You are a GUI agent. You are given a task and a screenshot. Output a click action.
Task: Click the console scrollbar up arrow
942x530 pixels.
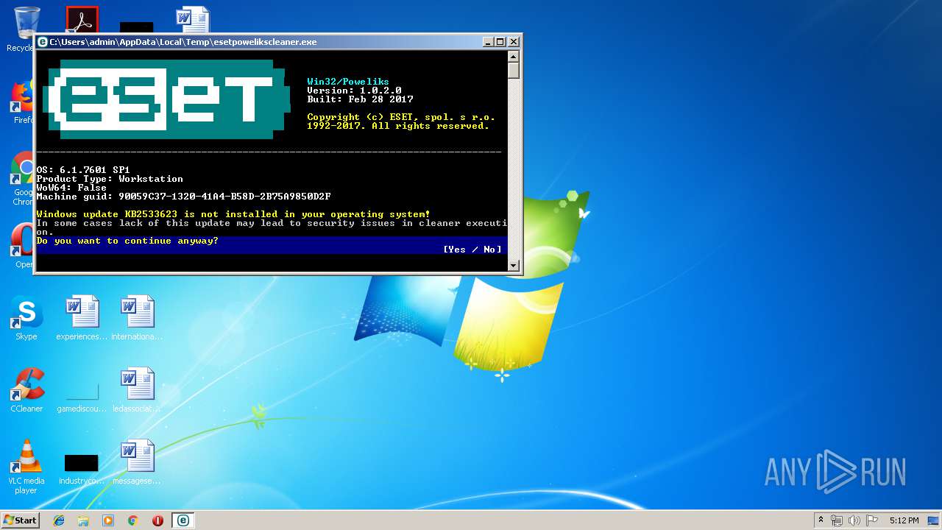514,57
